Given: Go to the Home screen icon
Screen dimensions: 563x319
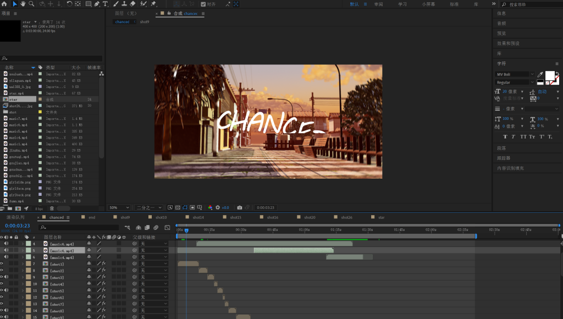Looking at the screenshot, I should (x=4, y=4).
